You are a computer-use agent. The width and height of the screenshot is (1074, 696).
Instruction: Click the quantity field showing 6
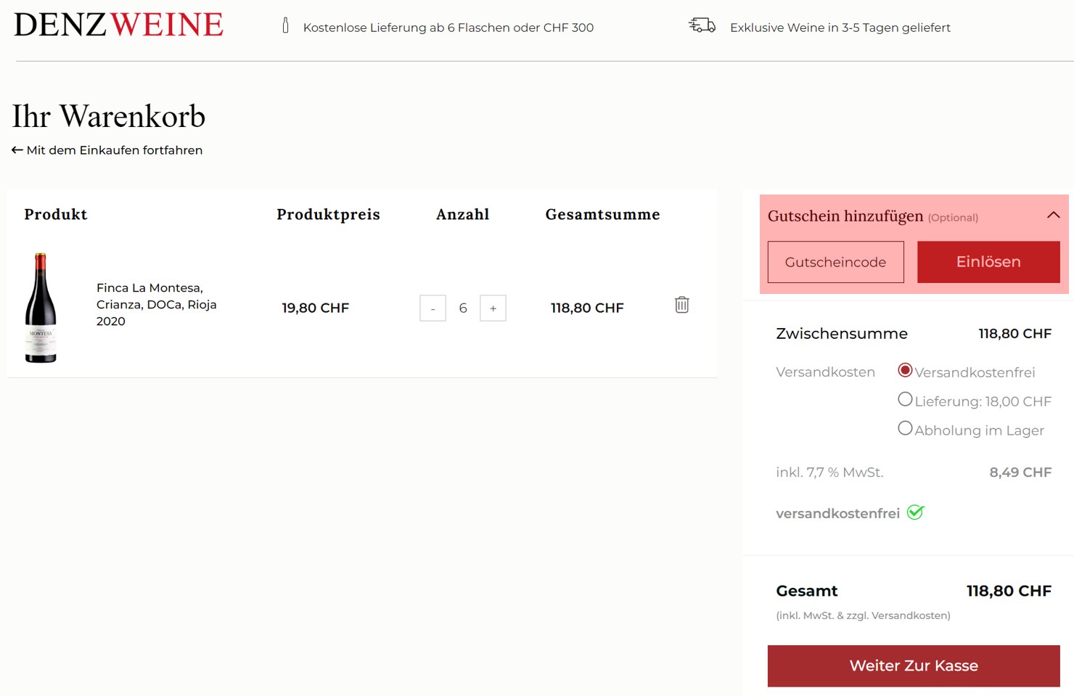[463, 308]
